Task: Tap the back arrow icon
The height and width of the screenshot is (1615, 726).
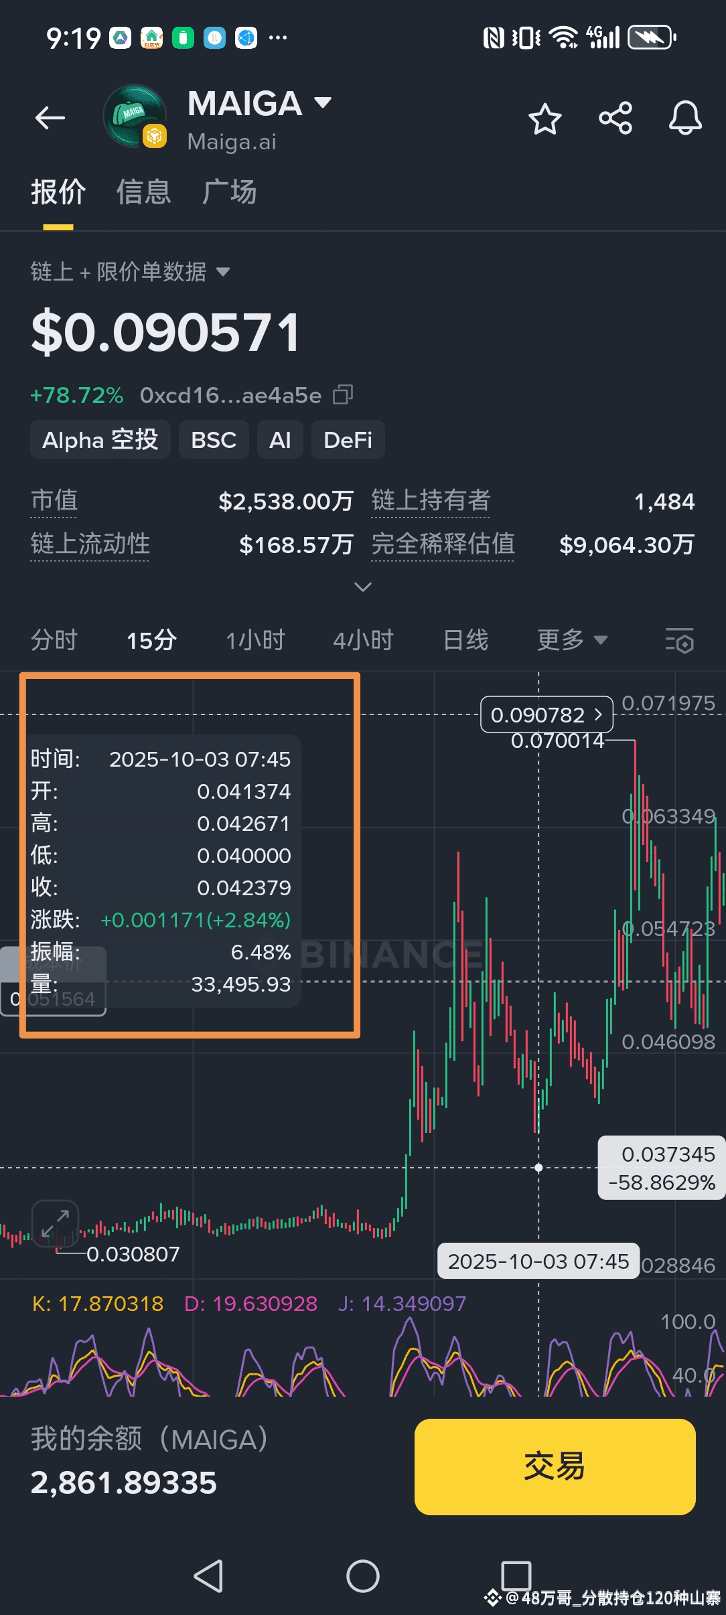Action: (x=50, y=119)
